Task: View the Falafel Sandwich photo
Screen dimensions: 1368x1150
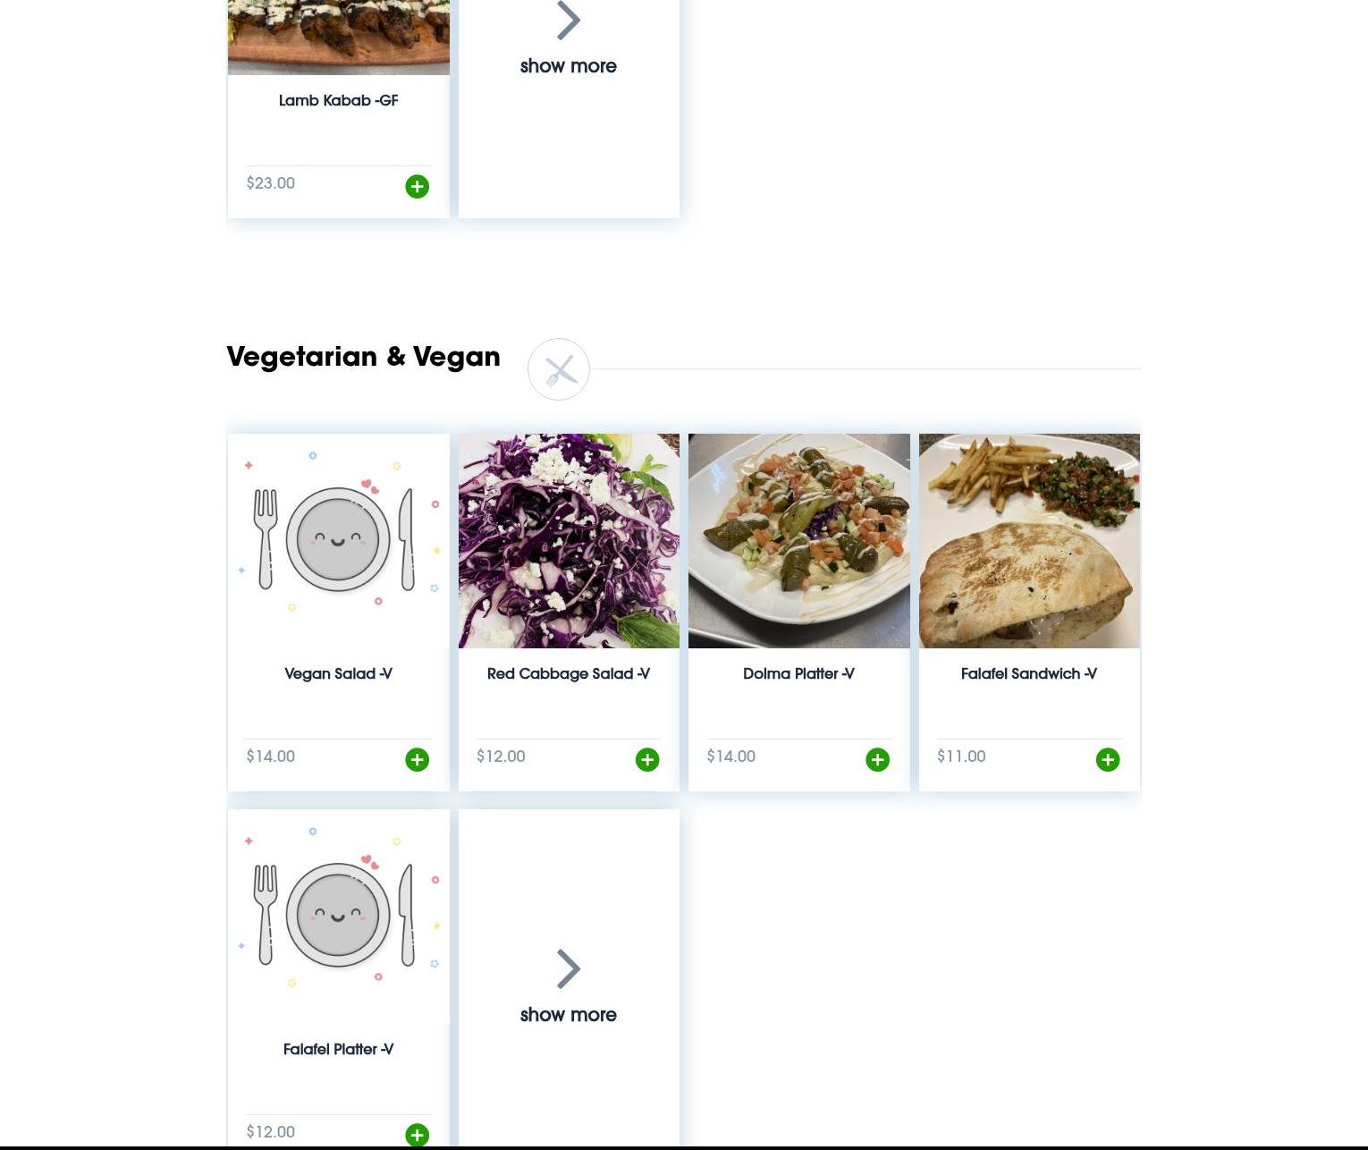Action: coord(1029,541)
